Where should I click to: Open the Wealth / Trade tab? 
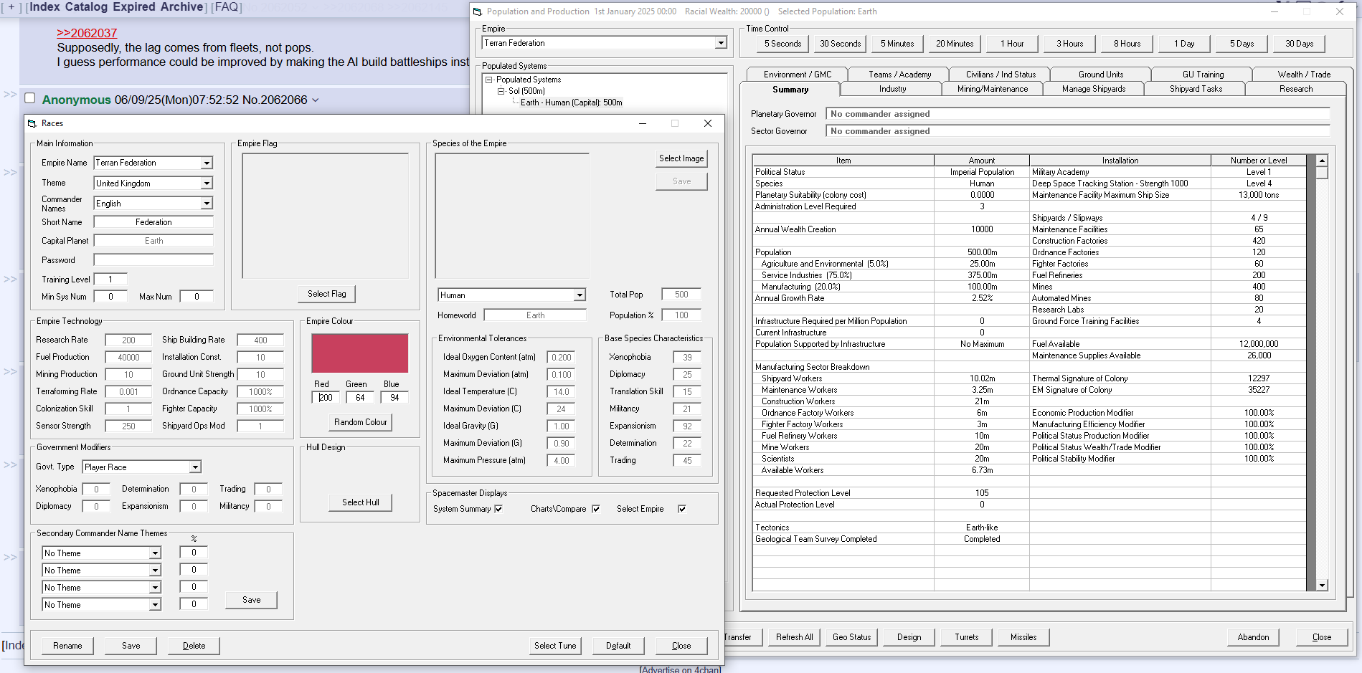point(1303,75)
